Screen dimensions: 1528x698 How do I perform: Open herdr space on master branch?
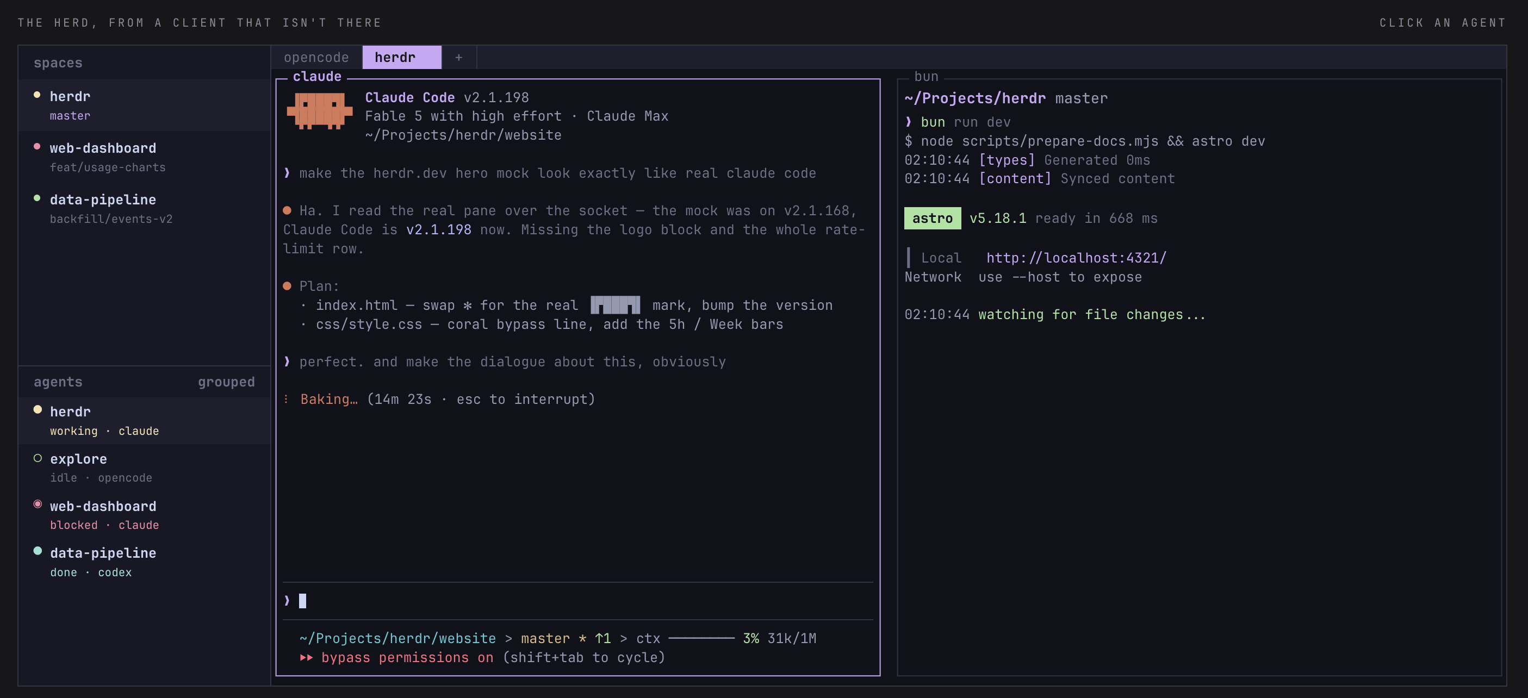tap(144, 105)
